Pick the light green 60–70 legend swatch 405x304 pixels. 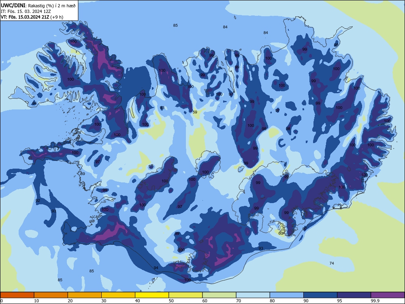[x=219, y=295]
